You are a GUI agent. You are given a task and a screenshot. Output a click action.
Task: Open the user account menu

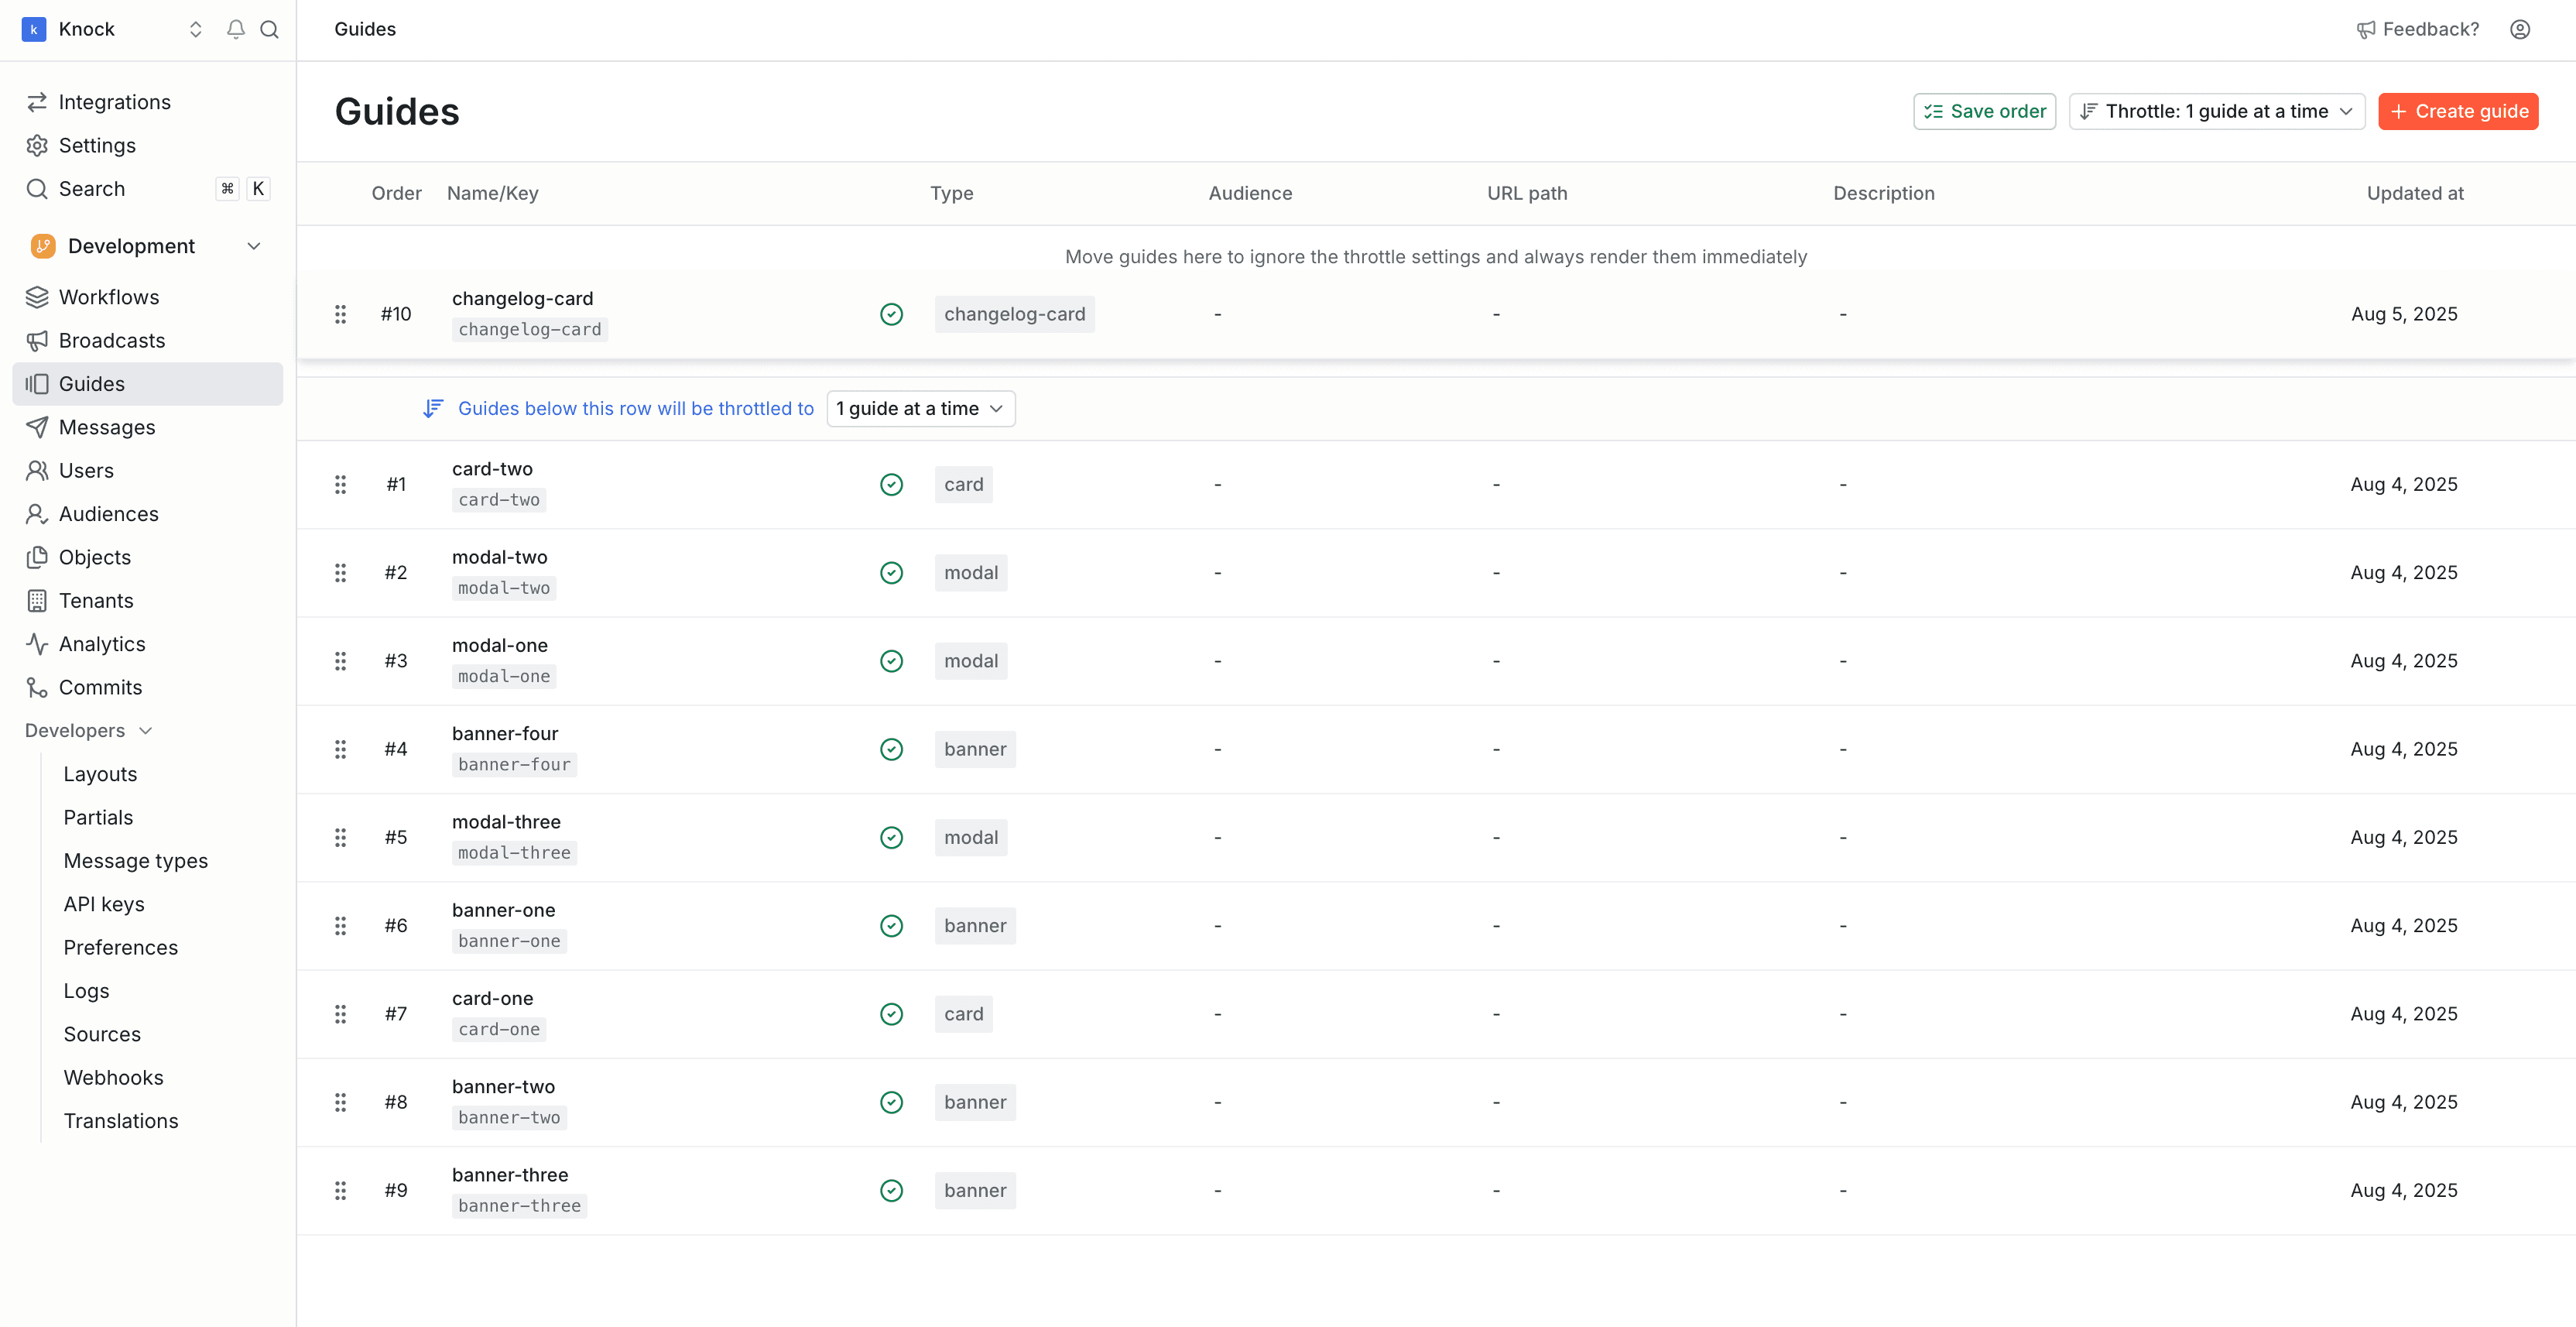[2519, 29]
